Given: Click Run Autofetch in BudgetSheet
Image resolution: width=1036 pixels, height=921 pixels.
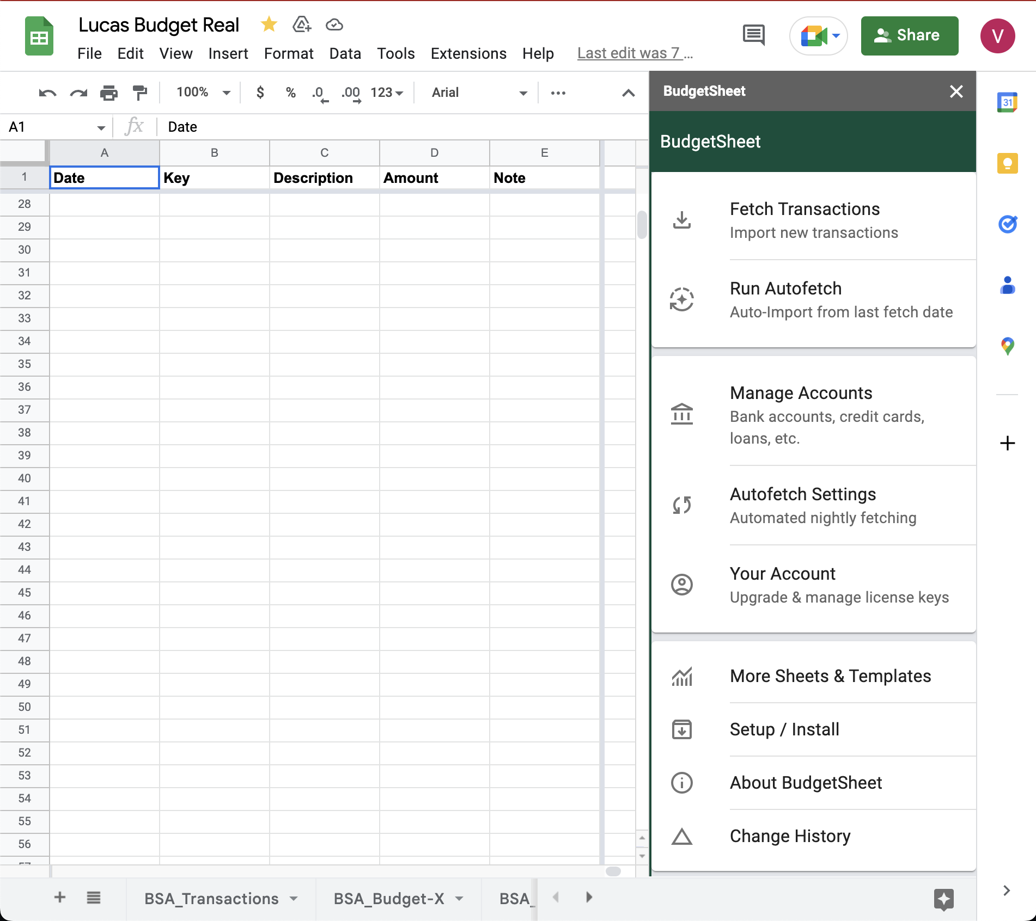Looking at the screenshot, I should (814, 300).
